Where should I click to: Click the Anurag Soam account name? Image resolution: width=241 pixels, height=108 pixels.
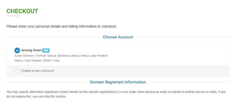(31, 50)
